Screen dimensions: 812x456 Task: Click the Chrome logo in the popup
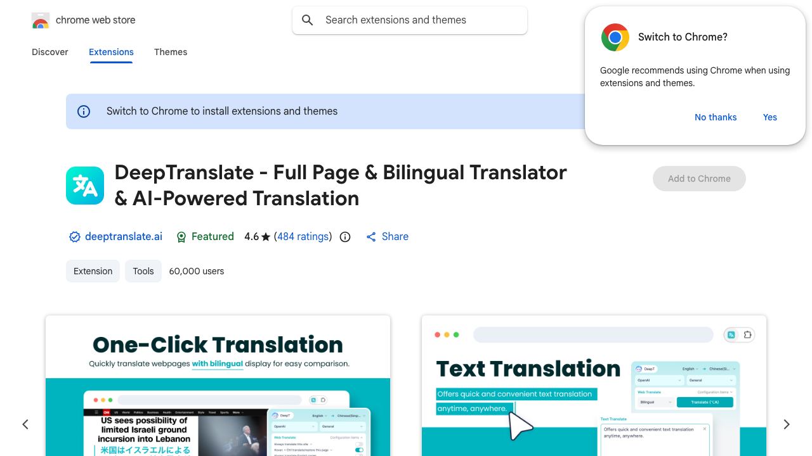click(615, 37)
